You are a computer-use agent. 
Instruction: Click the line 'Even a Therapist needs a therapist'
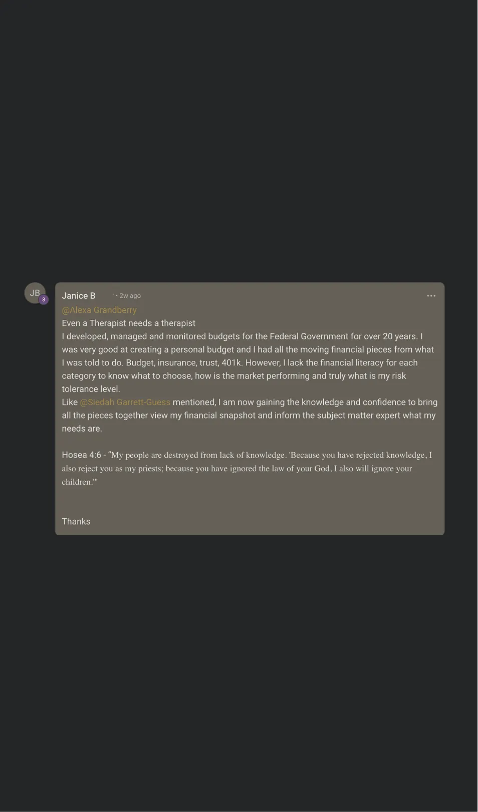point(129,323)
